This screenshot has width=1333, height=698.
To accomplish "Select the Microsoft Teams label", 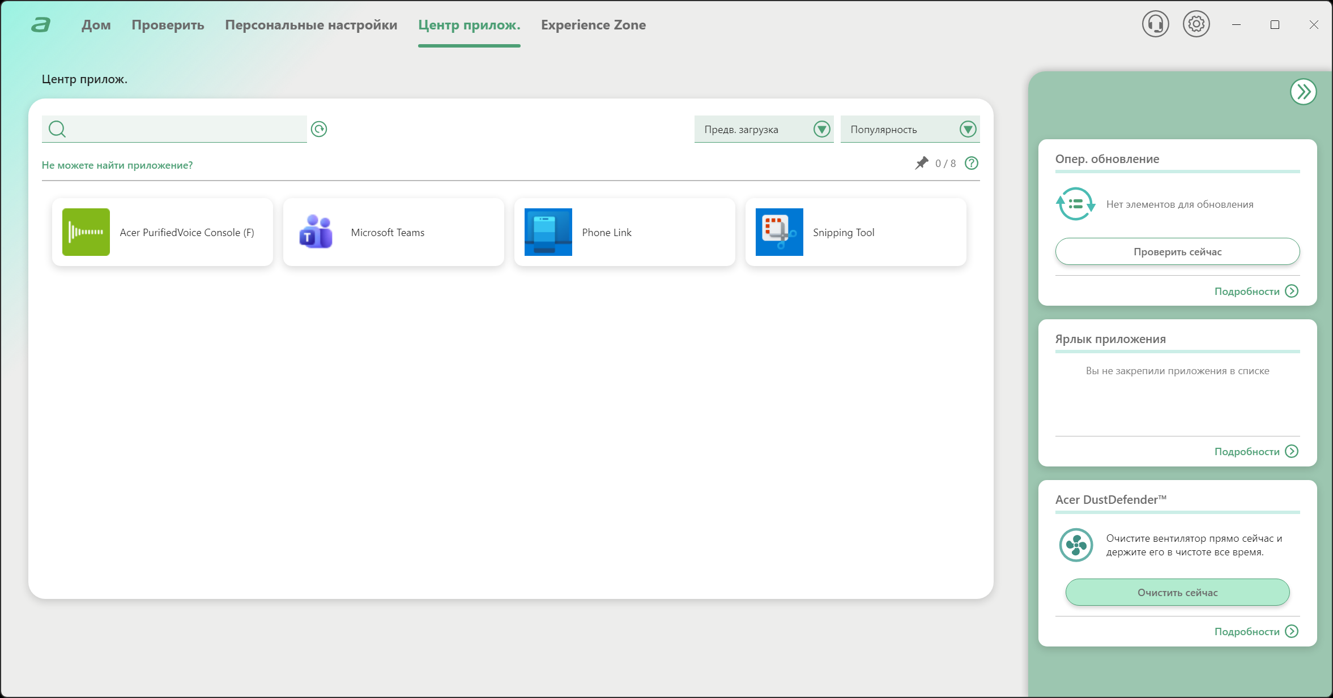I will tap(387, 233).
